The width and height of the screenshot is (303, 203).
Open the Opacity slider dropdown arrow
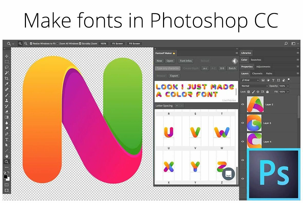click(288, 86)
